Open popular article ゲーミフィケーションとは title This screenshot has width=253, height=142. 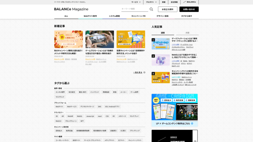pos(185,40)
